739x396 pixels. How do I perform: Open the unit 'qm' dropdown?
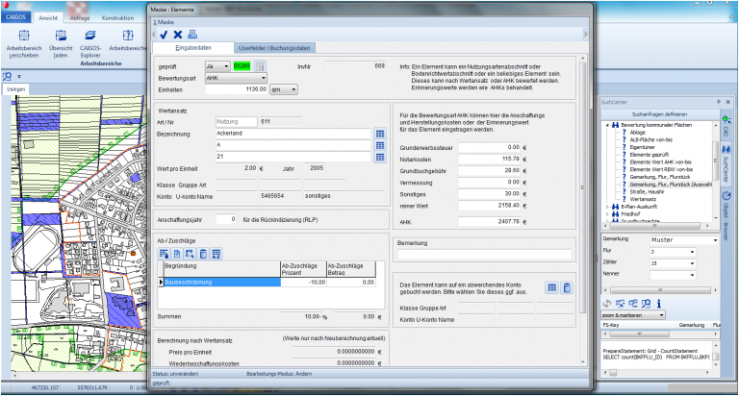pos(293,89)
